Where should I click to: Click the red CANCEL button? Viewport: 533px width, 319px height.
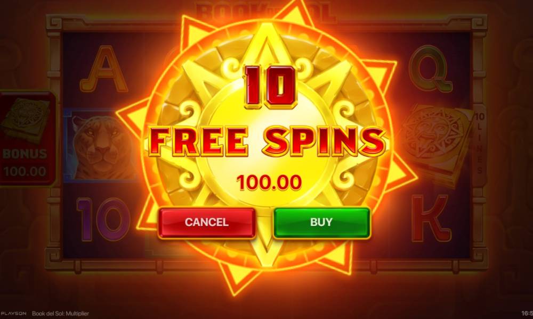207,223
